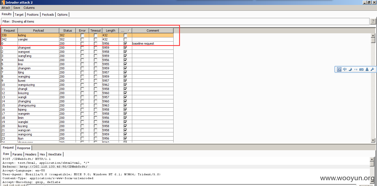This screenshot has height=186, width=377.
Task: Select the zhangwei payload row
Action: pyautogui.click(x=87, y=48)
